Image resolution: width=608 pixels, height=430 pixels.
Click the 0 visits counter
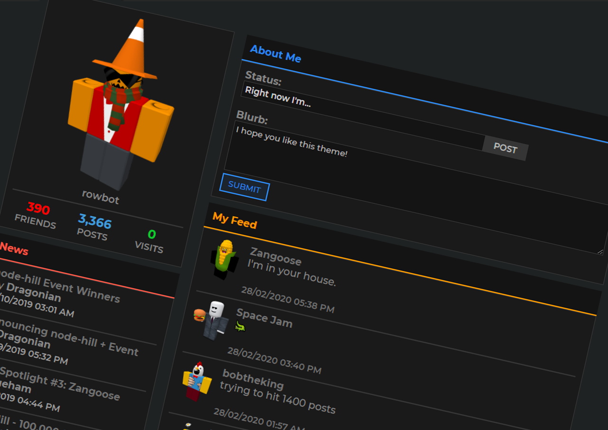[x=152, y=234]
